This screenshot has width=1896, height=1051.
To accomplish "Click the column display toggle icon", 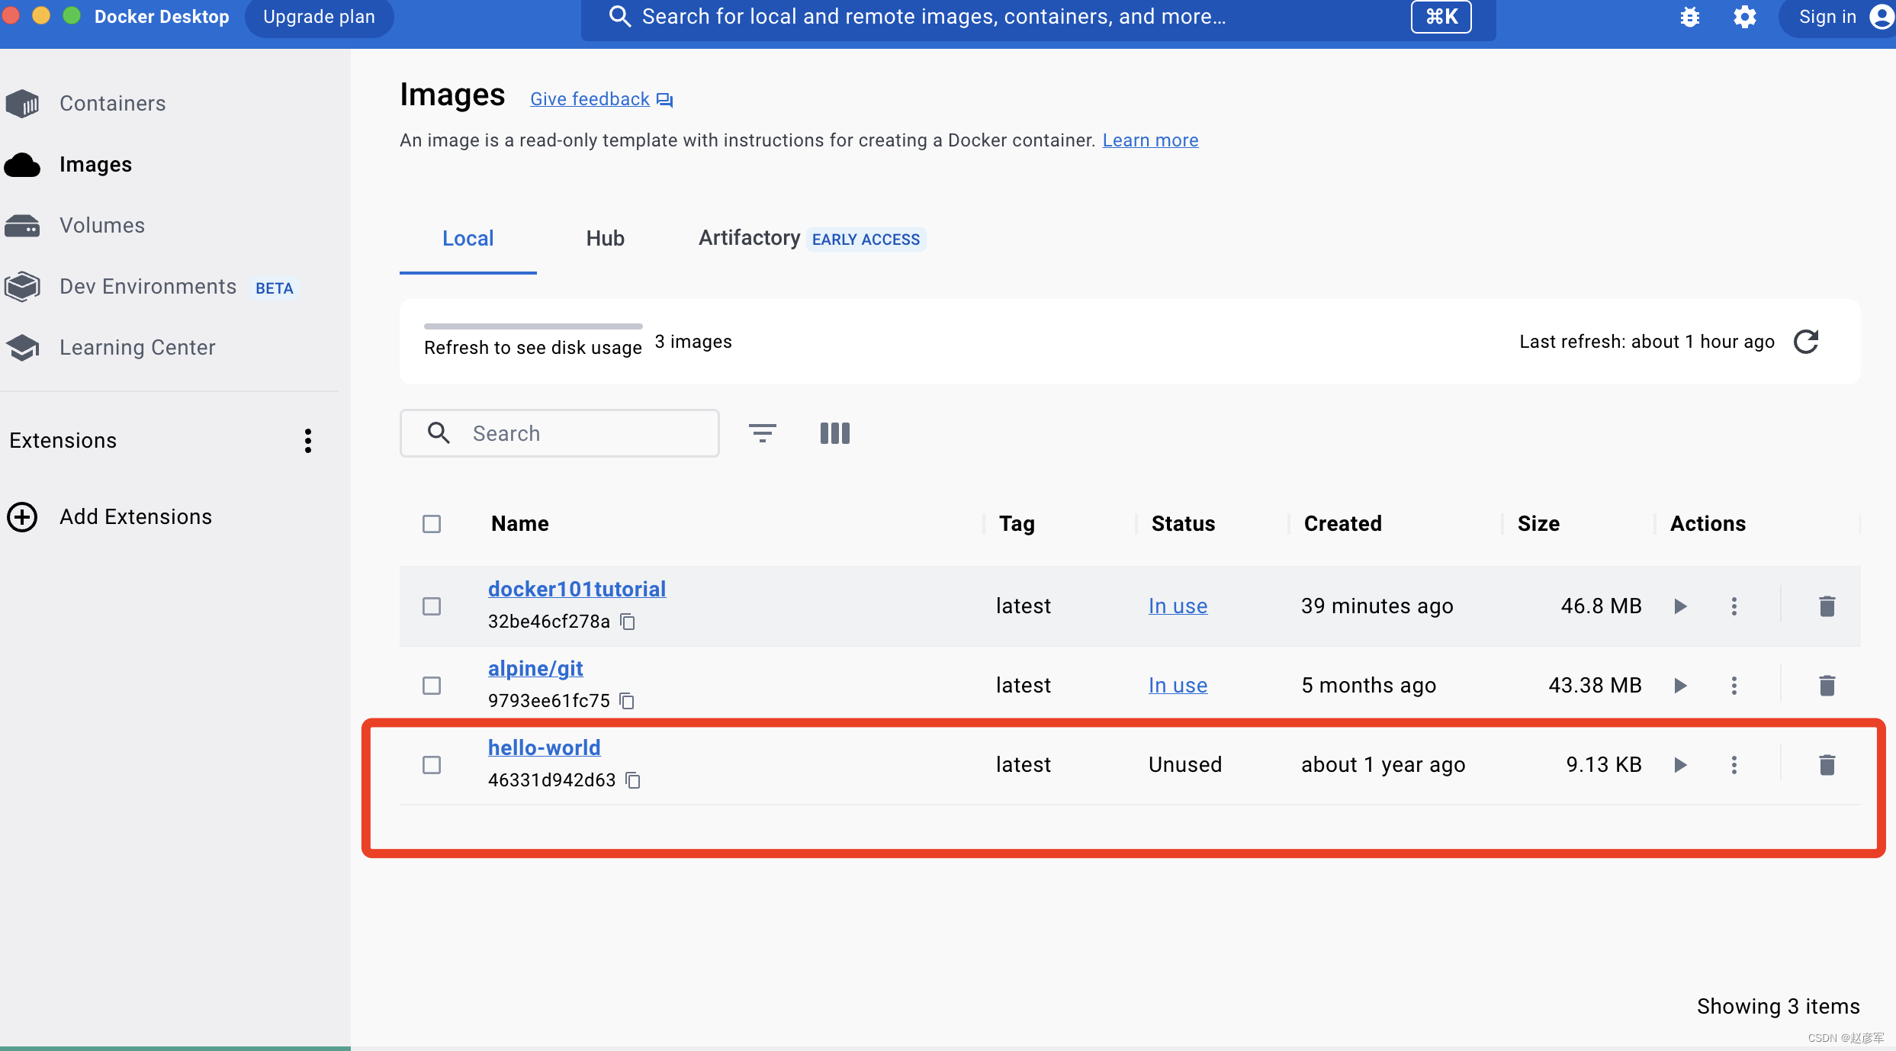I will point(836,431).
